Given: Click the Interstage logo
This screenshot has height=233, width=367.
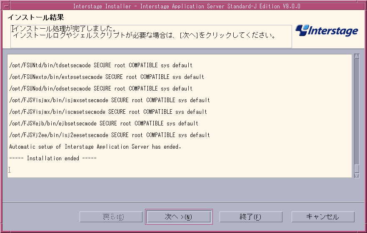Looking at the screenshot, I should tap(327, 31).
